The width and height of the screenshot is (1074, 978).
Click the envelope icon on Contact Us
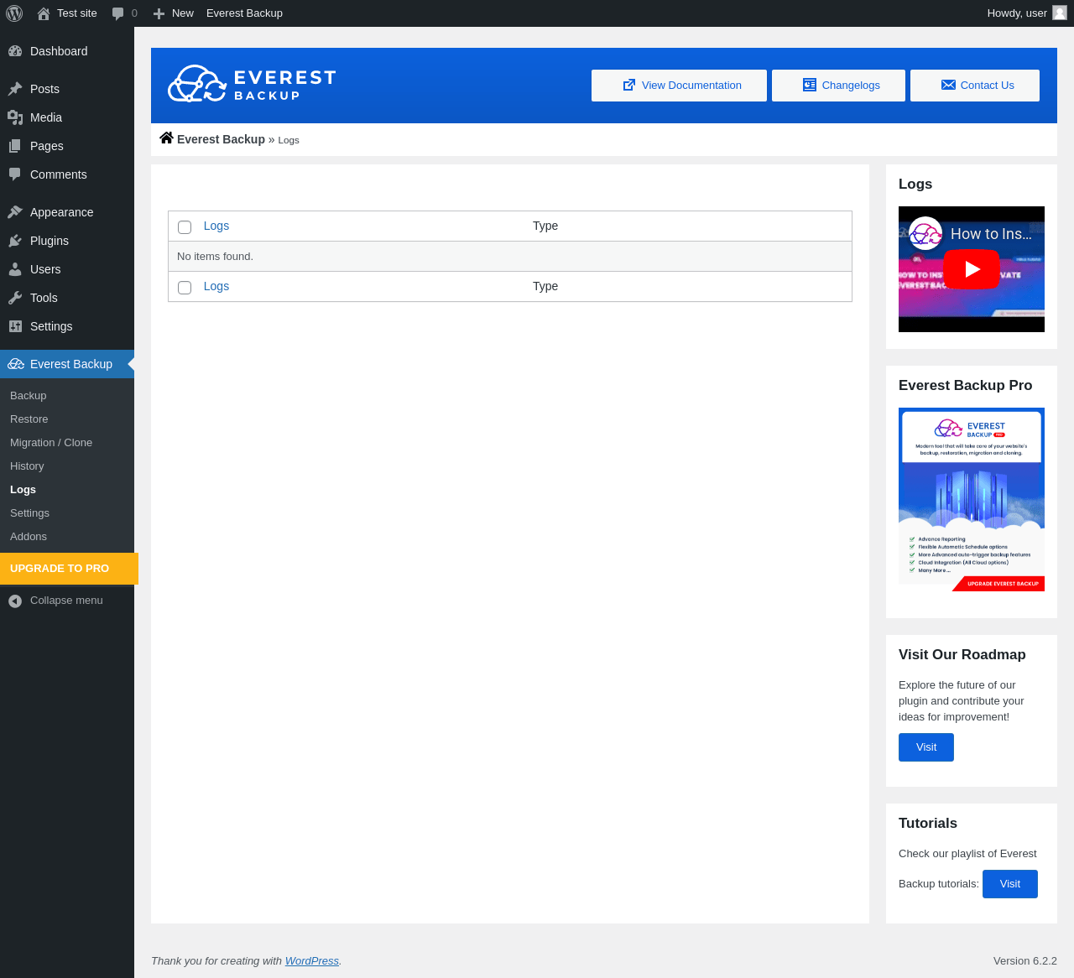coord(948,85)
